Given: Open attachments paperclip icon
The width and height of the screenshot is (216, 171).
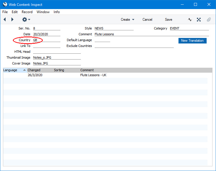Looking at the screenshot, I should (209, 20).
